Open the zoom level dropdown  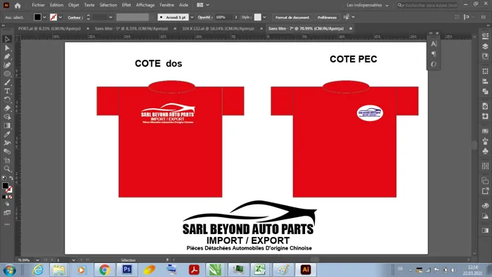[37, 260]
